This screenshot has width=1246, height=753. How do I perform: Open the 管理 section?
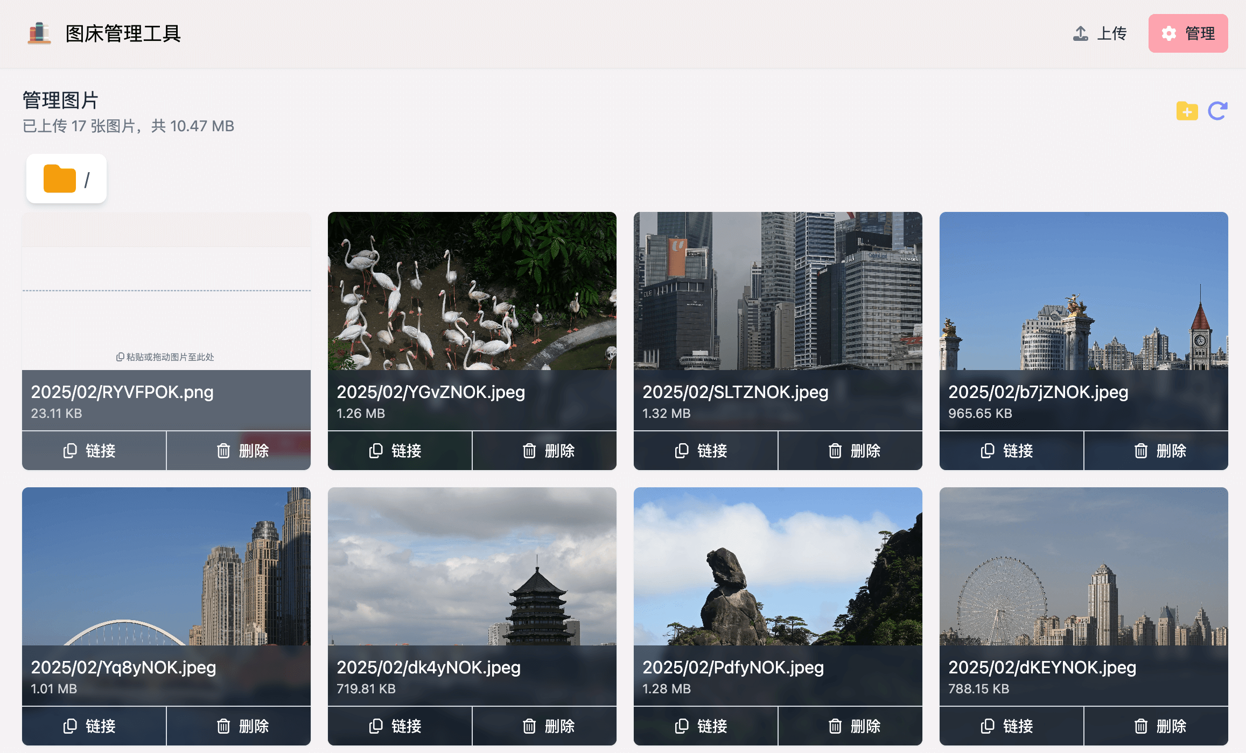pos(1188,33)
